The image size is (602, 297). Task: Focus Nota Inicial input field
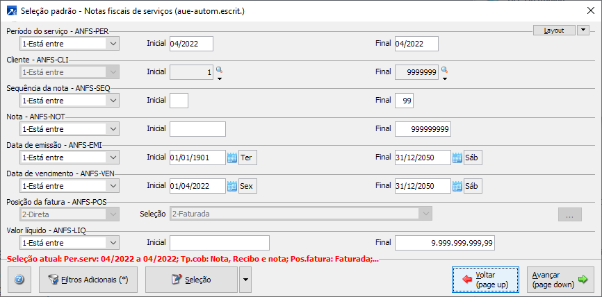pos(197,129)
